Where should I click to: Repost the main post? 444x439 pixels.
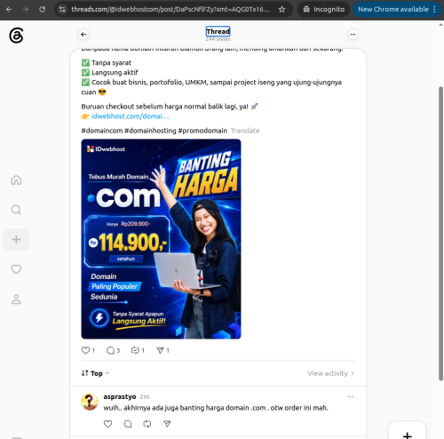[135, 350]
